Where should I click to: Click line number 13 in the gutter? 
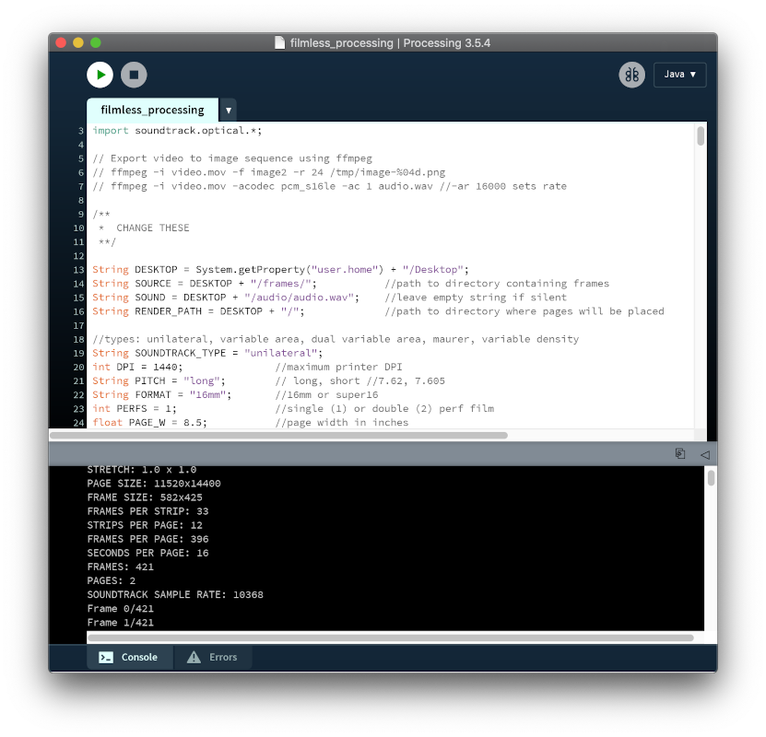(78, 270)
